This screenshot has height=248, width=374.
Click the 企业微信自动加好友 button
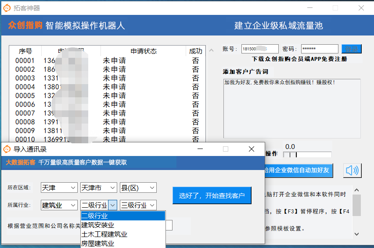click(x=299, y=170)
